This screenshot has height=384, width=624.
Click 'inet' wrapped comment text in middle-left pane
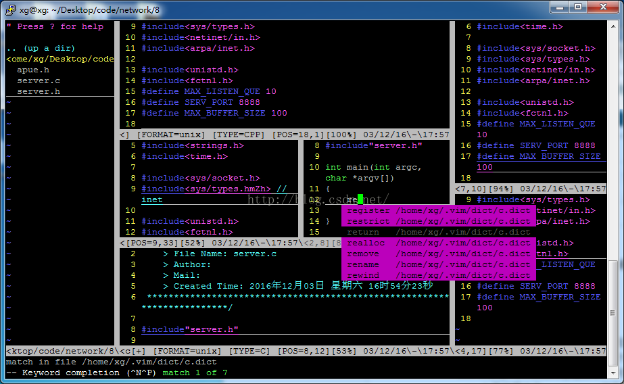pos(152,199)
